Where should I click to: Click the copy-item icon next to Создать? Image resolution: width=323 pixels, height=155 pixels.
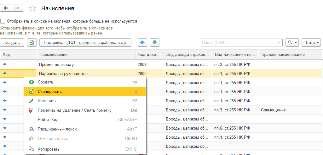(x=32, y=42)
